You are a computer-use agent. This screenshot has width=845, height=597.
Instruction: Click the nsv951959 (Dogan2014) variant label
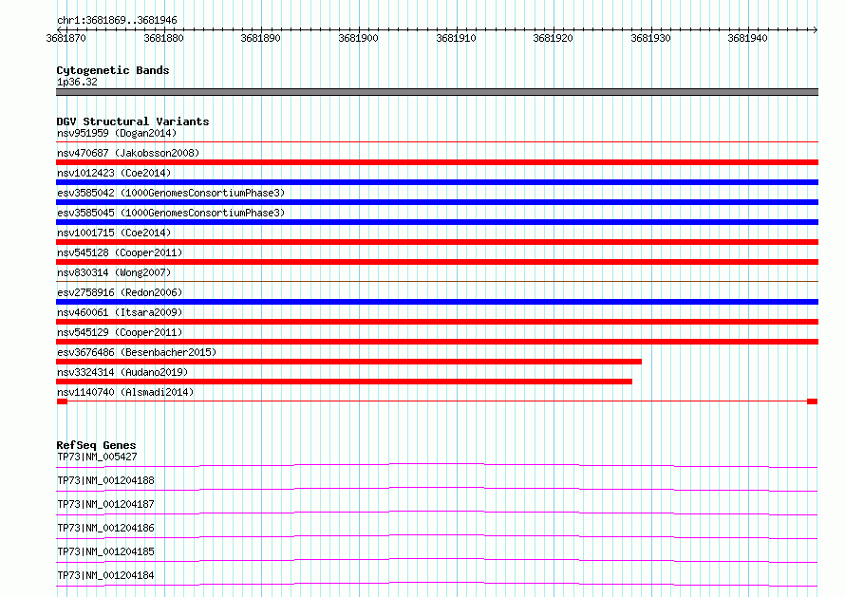tap(117, 133)
